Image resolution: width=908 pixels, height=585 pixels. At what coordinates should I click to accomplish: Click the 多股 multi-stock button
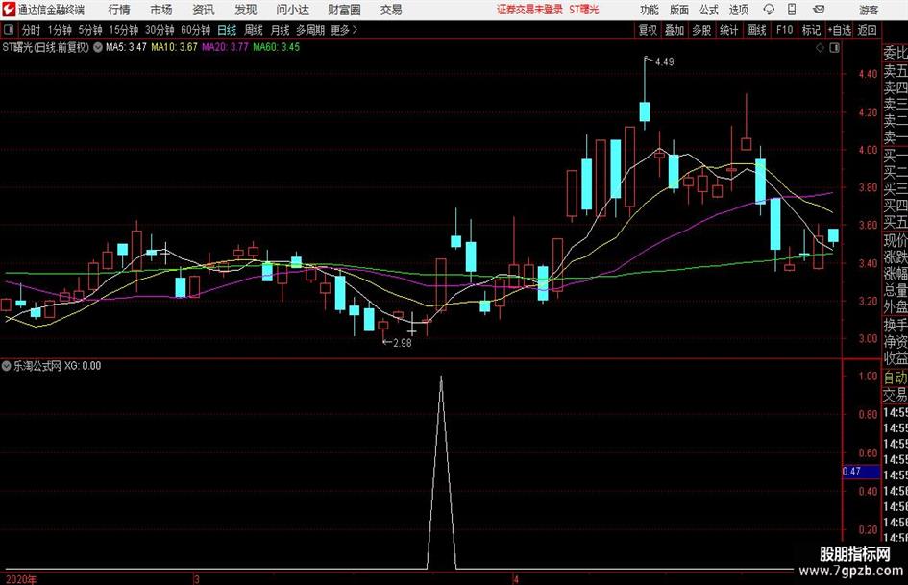(x=701, y=30)
